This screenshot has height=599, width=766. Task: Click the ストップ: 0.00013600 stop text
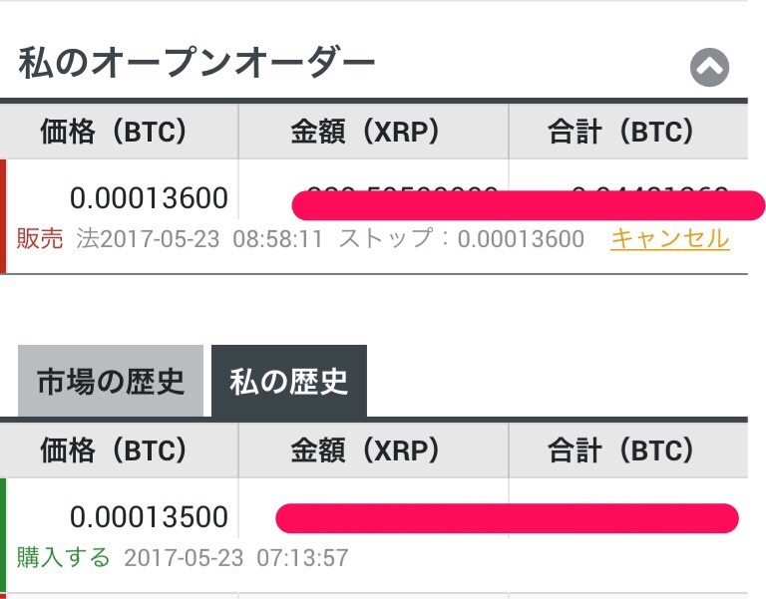[x=462, y=239]
